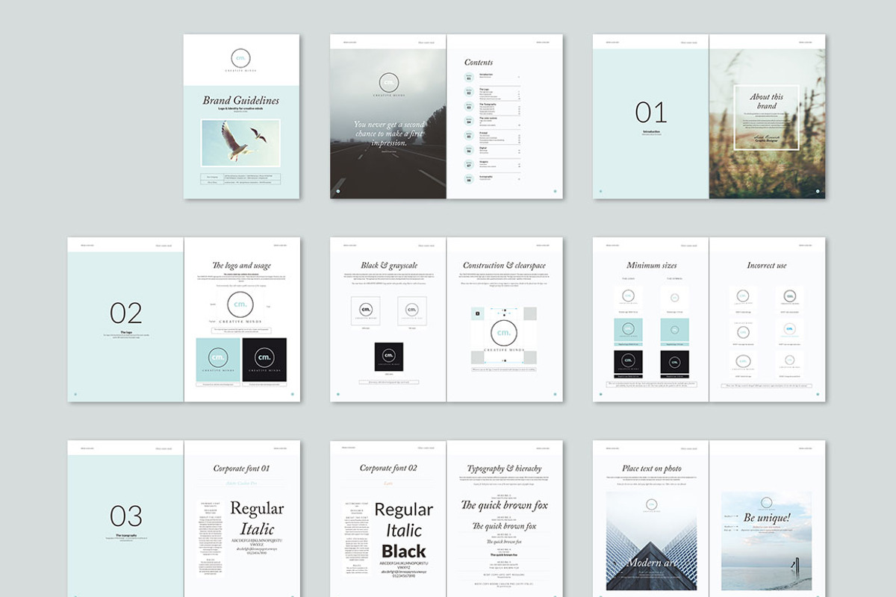The width and height of the screenshot is (896, 597).
Task: Click the 'Contents' heading
Action: click(479, 62)
